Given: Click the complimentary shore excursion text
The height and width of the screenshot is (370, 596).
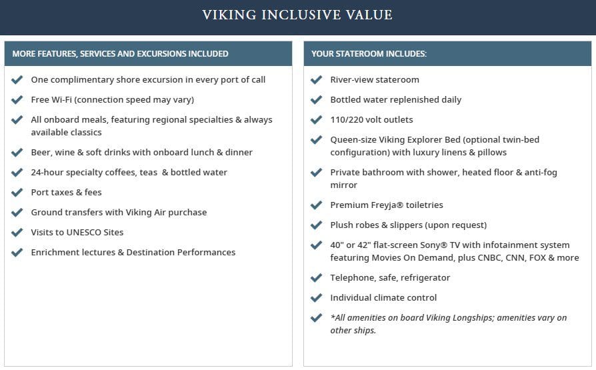Looking at the screenshot, I should tap(148, 80).
